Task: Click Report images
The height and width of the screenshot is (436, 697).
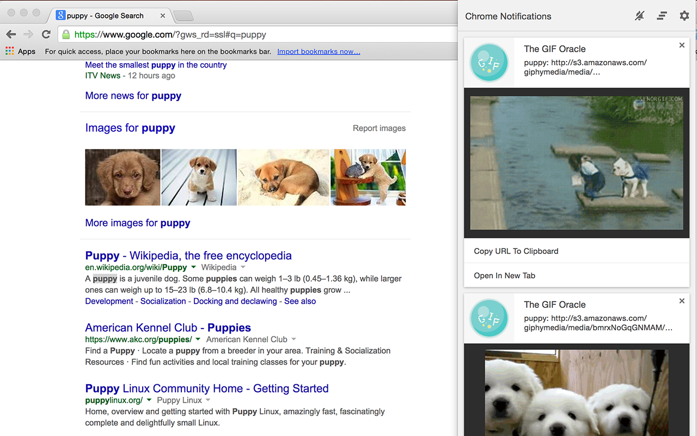Action: 379,128
